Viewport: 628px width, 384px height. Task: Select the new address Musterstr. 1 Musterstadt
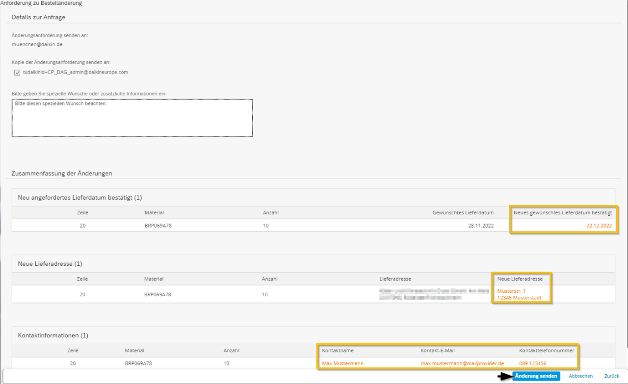click(x=520, y=294)
